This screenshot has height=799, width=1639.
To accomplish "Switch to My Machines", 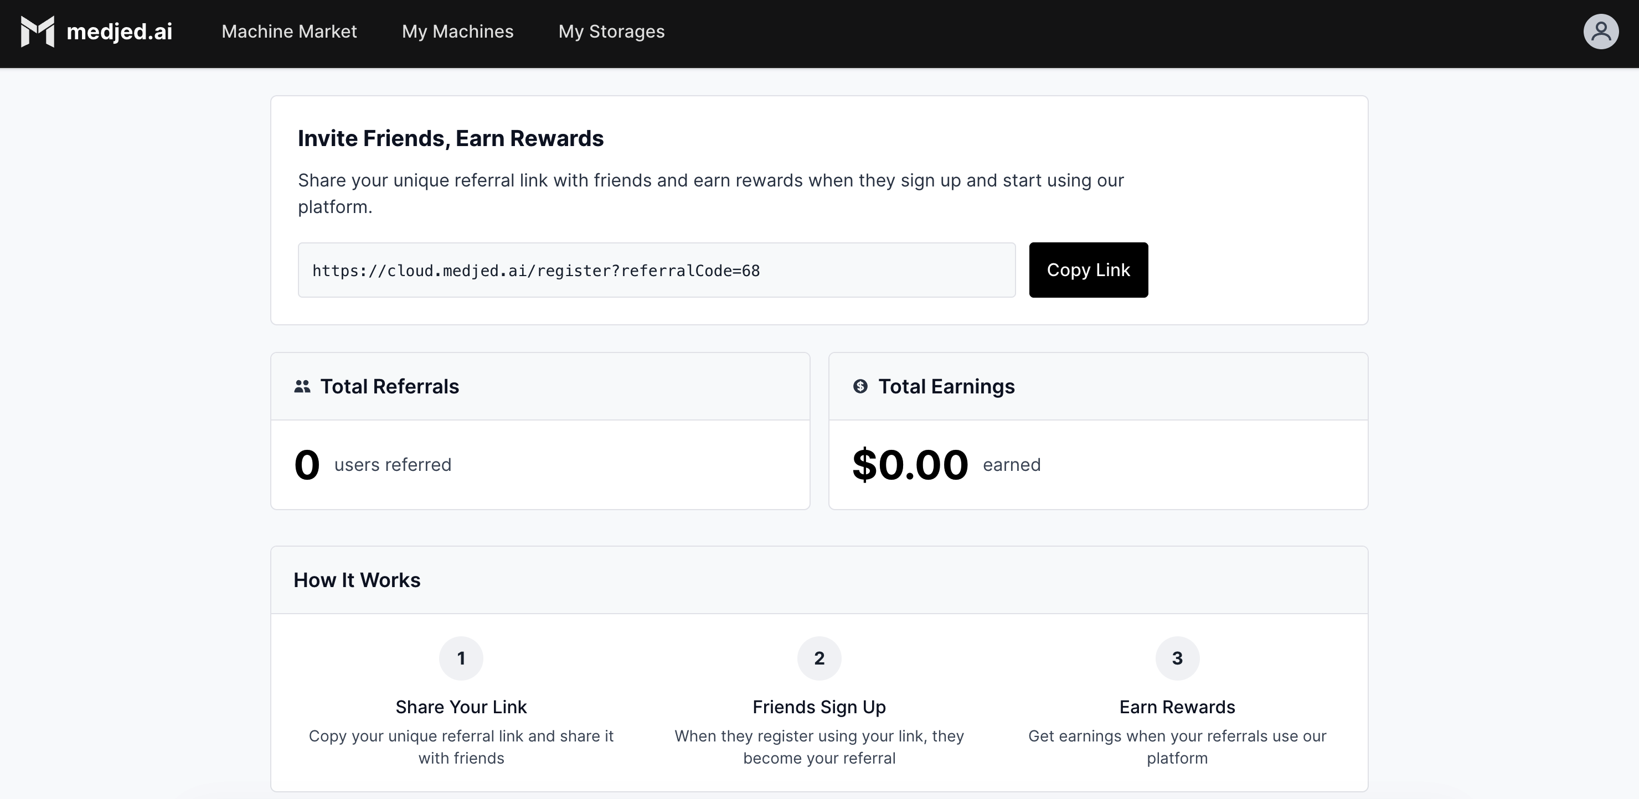I will point(457,32).
